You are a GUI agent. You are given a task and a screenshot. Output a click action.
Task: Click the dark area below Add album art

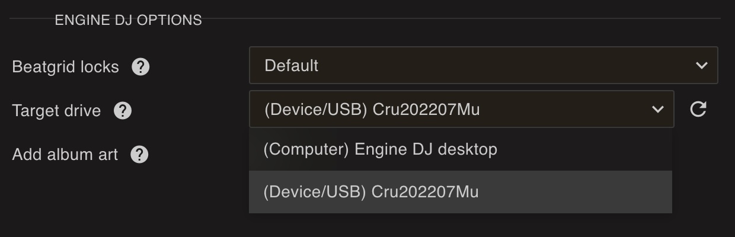coord(119,201)
